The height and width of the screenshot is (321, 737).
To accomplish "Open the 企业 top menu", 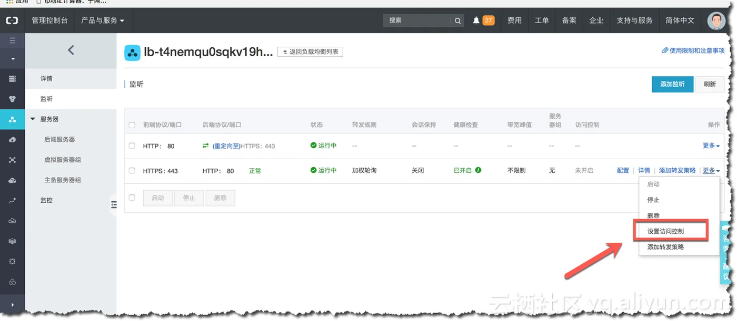I will coord(596,20).
